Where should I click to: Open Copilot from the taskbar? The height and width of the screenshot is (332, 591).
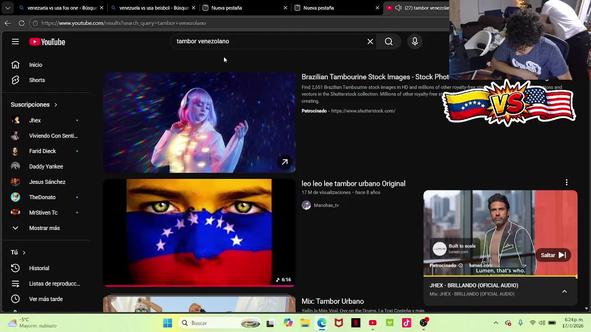[x=288, y=323]
